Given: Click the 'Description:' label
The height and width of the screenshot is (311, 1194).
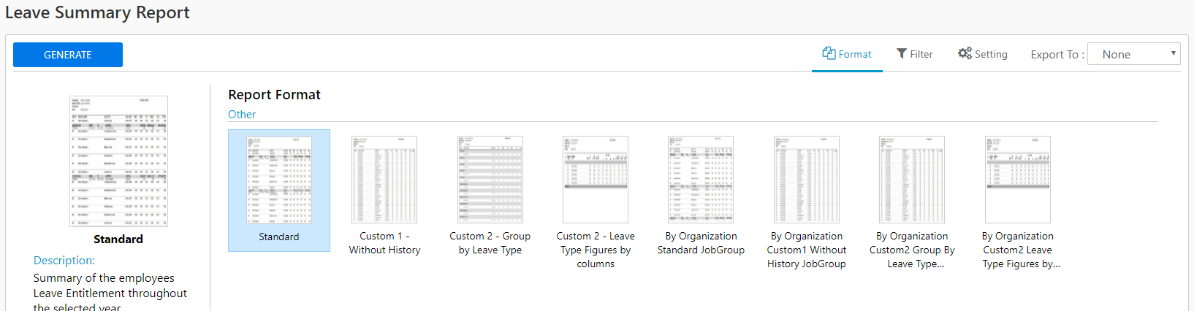Looking at the screenshot, I should tap(64, 261).
